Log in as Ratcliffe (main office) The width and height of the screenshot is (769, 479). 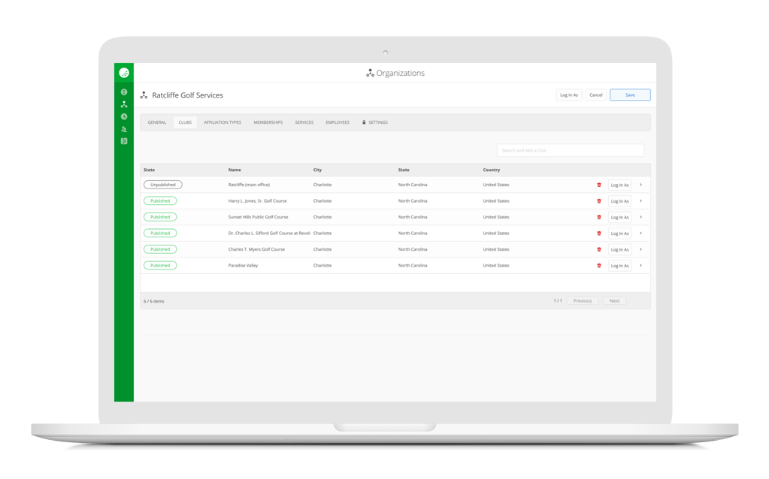coord(620,185)
